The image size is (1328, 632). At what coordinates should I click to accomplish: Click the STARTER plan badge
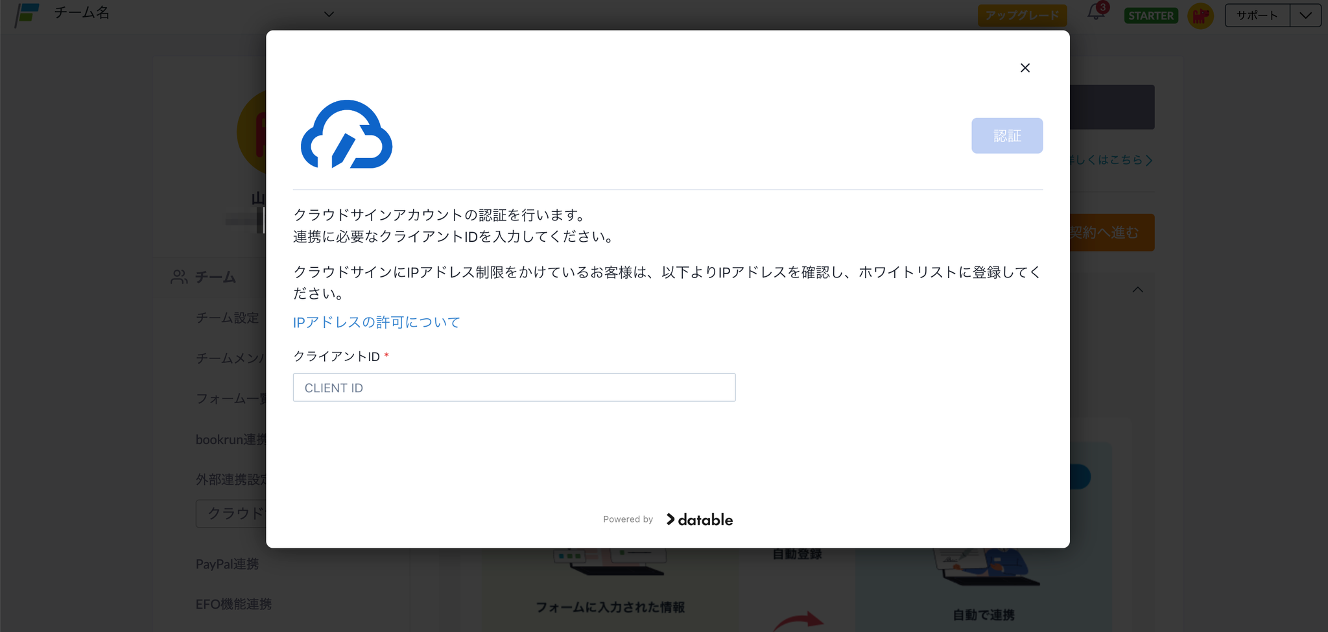(1151, 16)
